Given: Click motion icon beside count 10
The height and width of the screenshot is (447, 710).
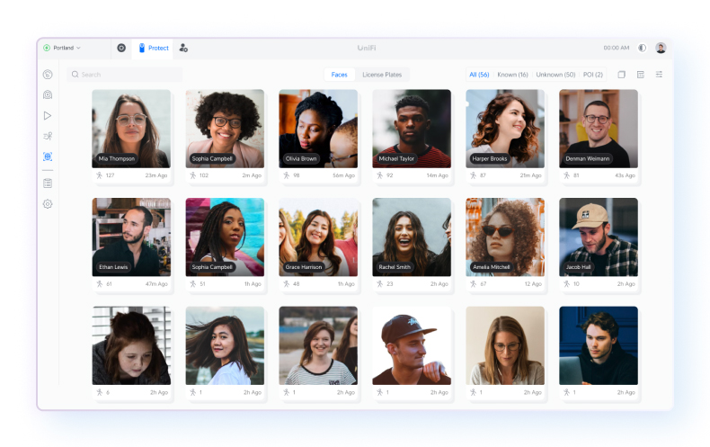Looking at the screenshot, I should [566, 284].
